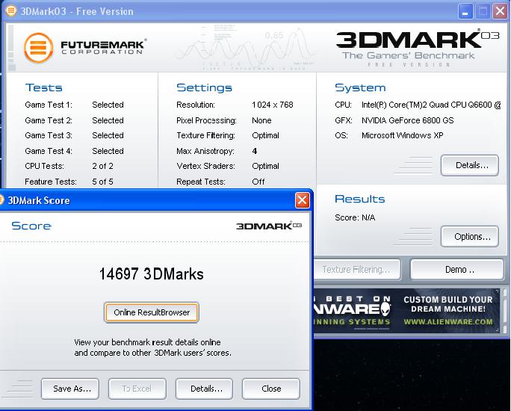This screenshot has width=511, height=411.
Task: Click the 14697 3DMarks score text
Action: [151, 274]
